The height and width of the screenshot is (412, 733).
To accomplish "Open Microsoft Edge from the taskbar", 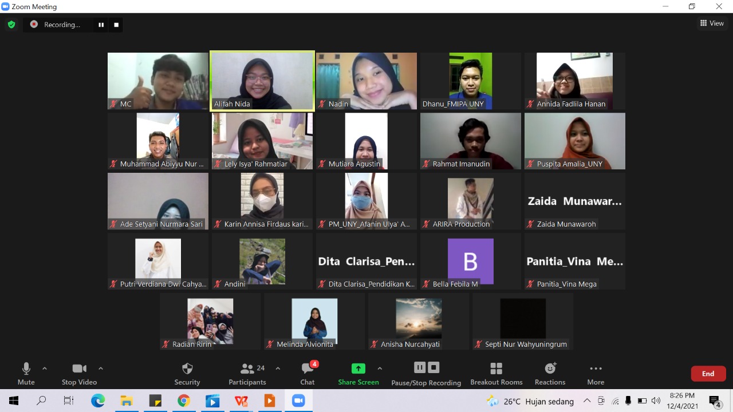I will (x=98, y=401).
